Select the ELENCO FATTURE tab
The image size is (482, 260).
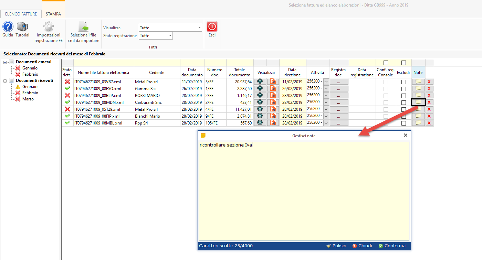[21, 14]
